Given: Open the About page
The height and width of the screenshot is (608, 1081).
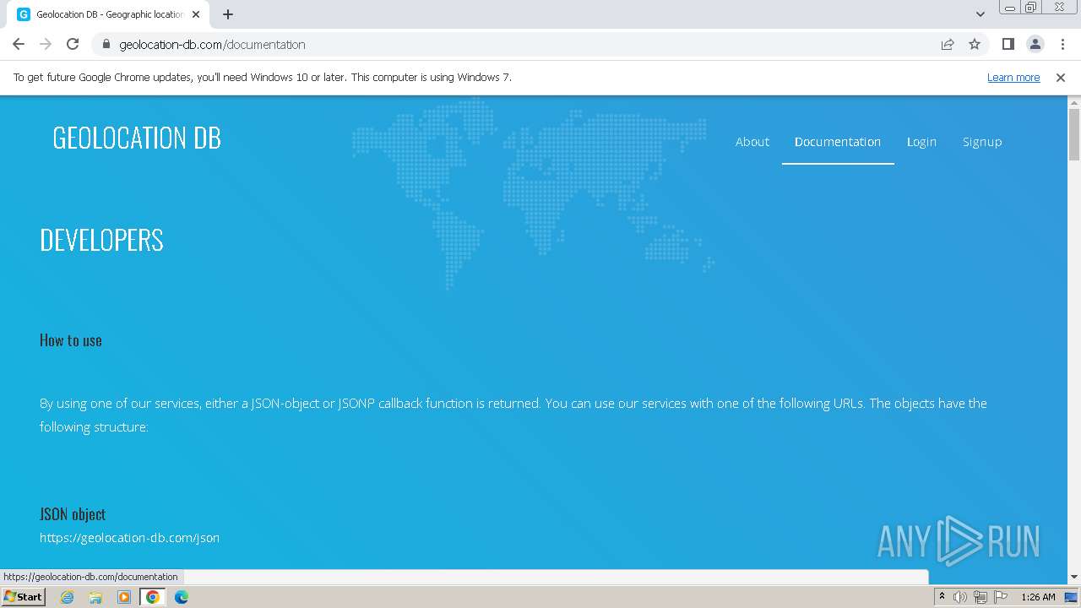Looking at the screenshot, I should pyautogui.click(x=752, y=142).
